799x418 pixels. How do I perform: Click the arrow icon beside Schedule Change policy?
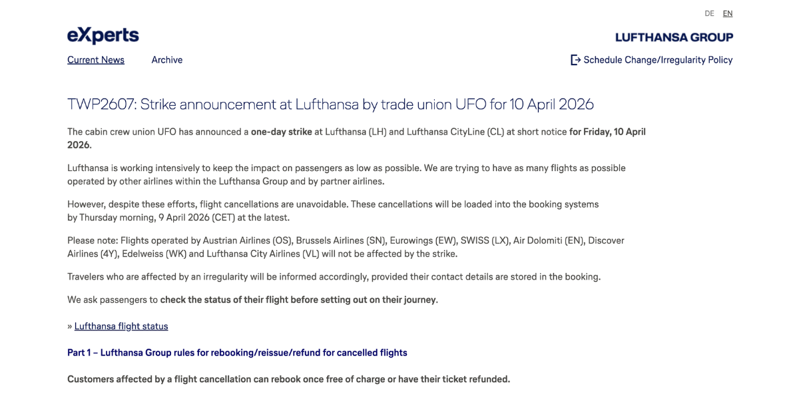coord(575,60)
